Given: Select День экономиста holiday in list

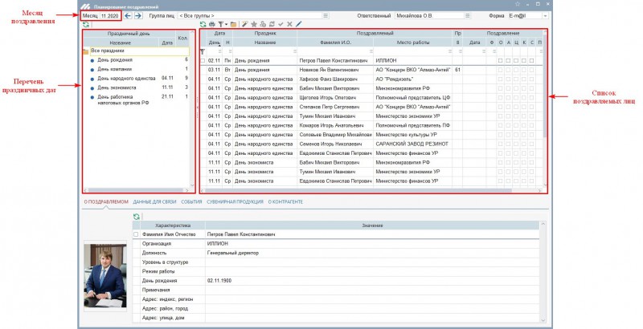Looking at the screenshot, I should click(117, 87).
